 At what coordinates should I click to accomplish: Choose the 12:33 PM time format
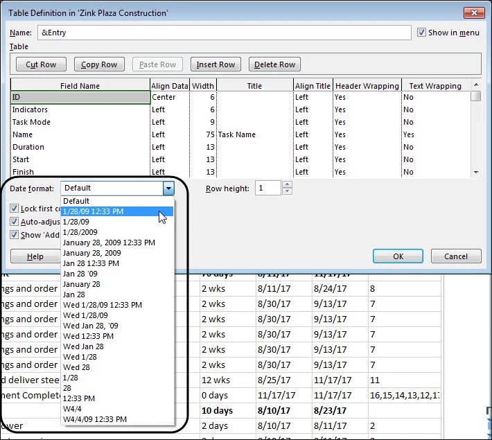pyautogui.click(x=117, y=398)
